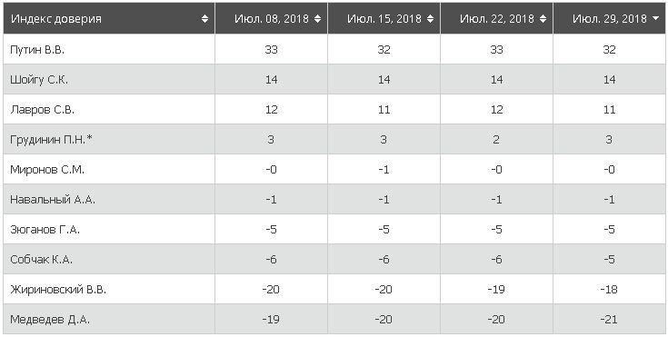Click sort arrows for Июл. 08, 2018
668x337 pixels.
click(317, 19)
